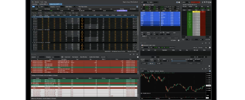245x100 pixels.
Task: Collapse the Apr-24-15 expiration group
Action: coord(33,17)
